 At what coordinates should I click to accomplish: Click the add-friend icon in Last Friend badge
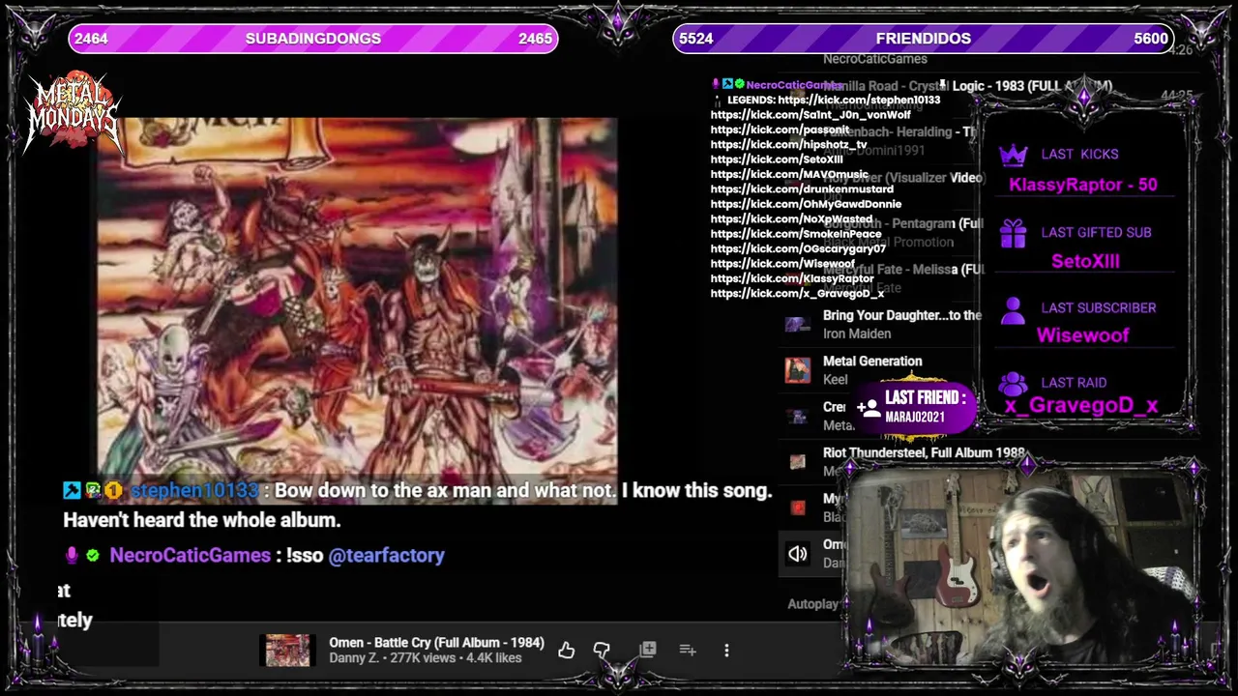pos(868,408)
